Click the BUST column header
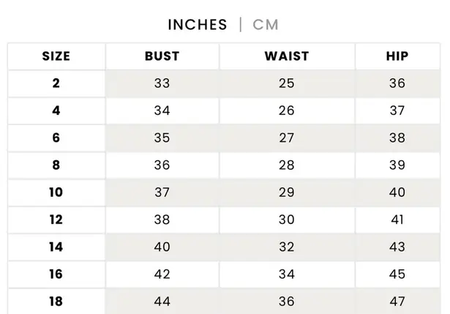The image size is (450, 314). click(162, 56)
